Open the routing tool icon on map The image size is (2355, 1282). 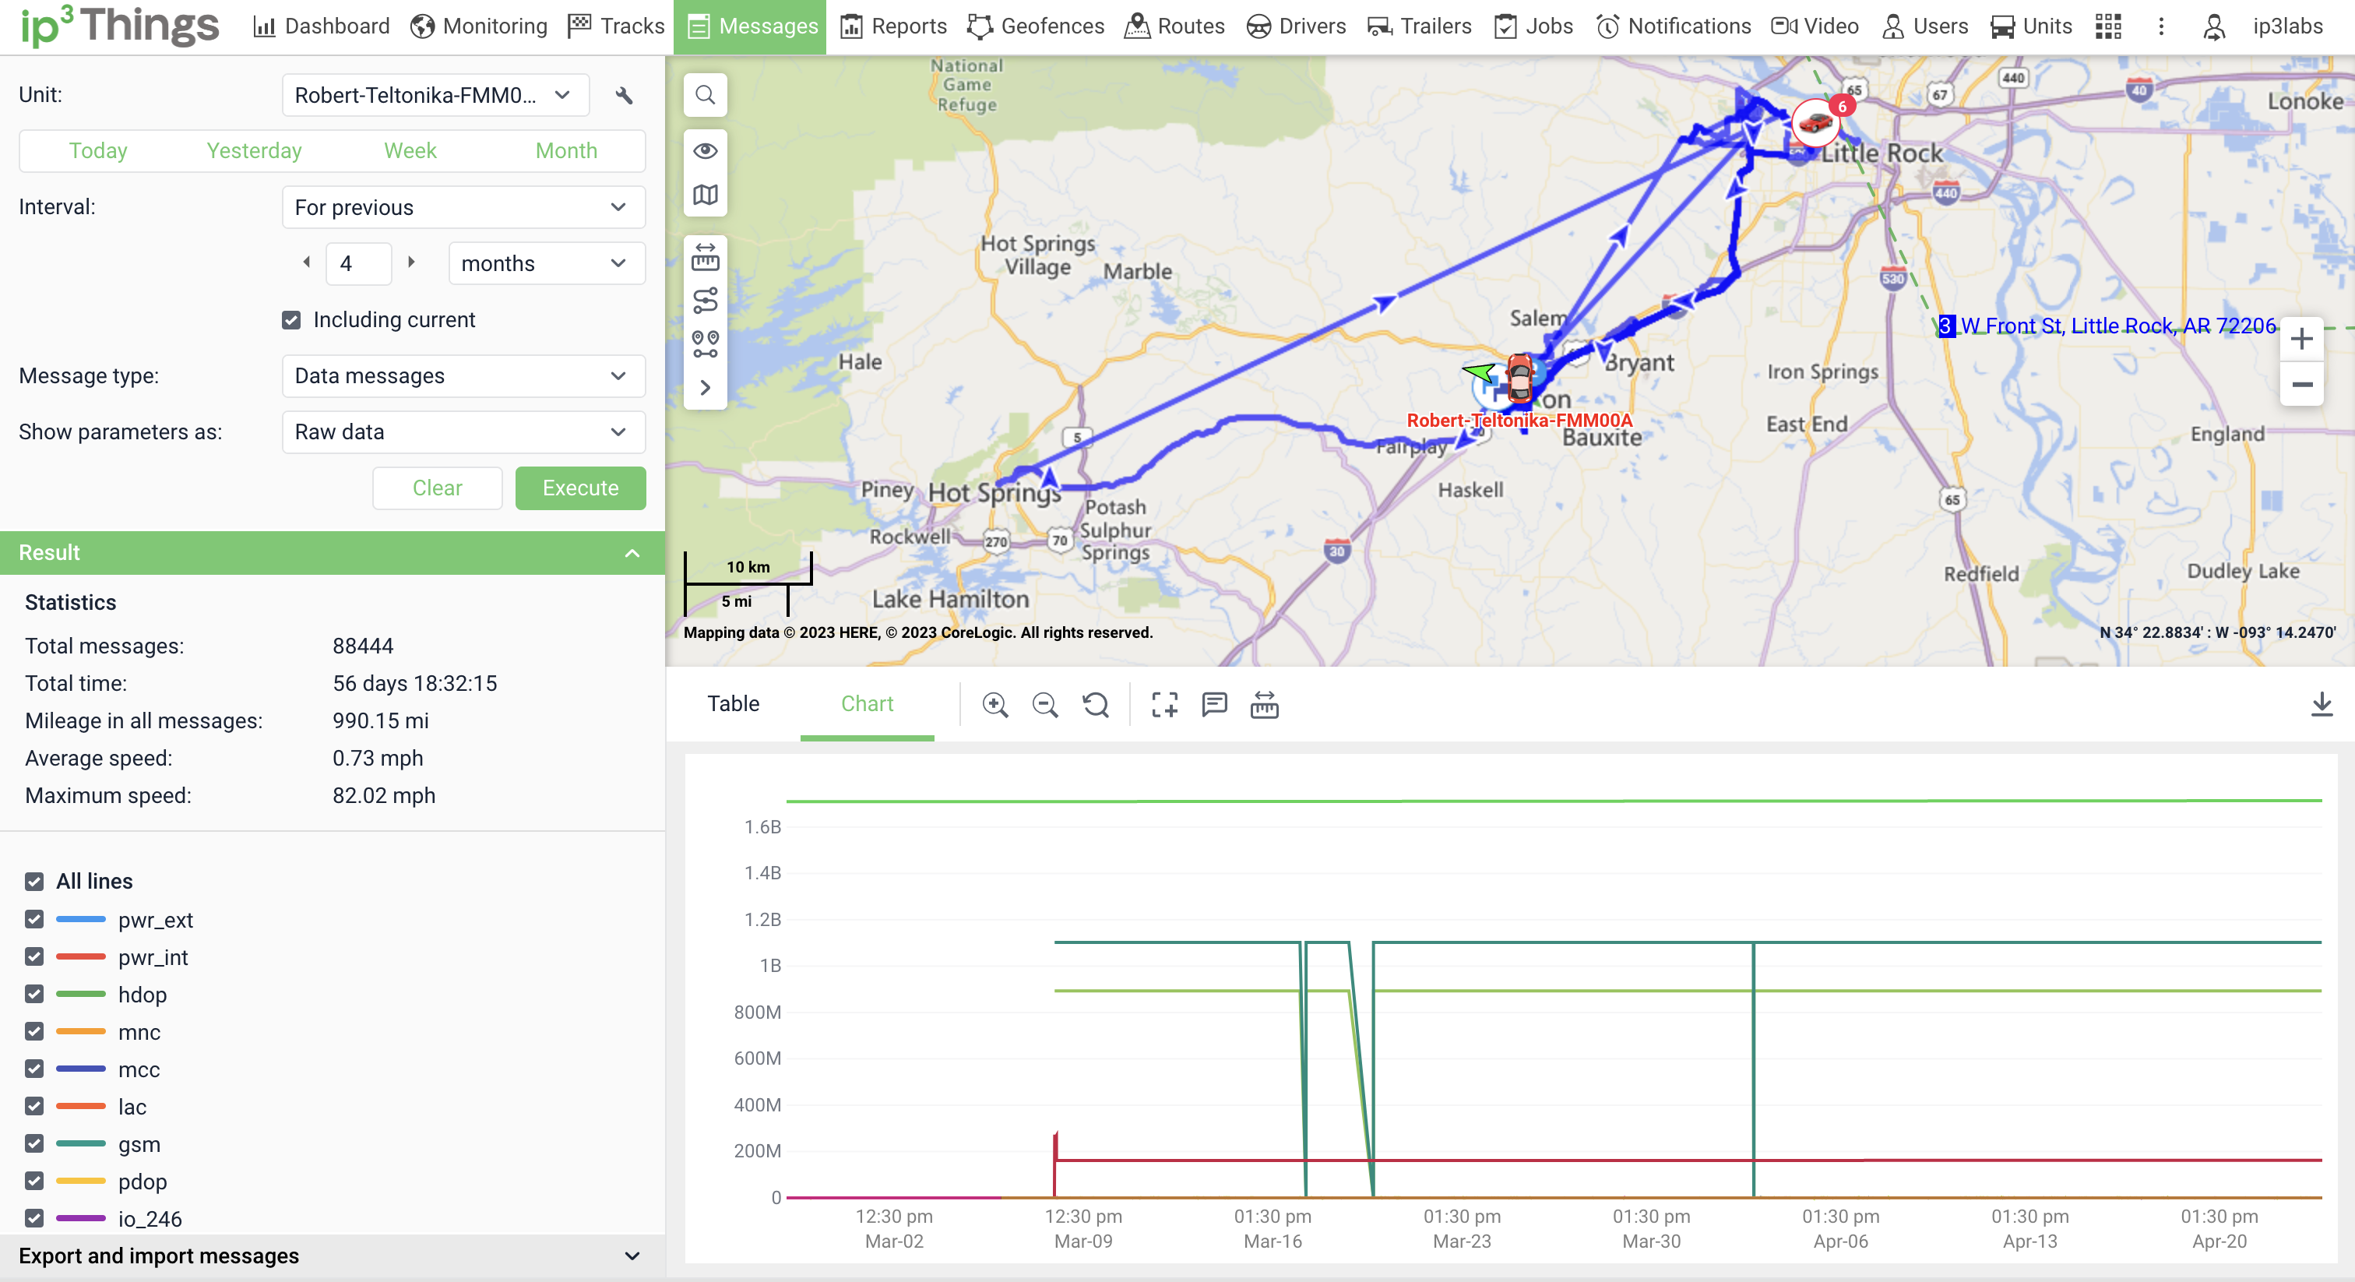(x=705, y=300)
